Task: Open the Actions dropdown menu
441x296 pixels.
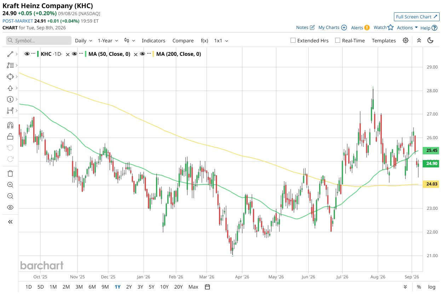Action: pyautogui.click(x=407, y=28)
